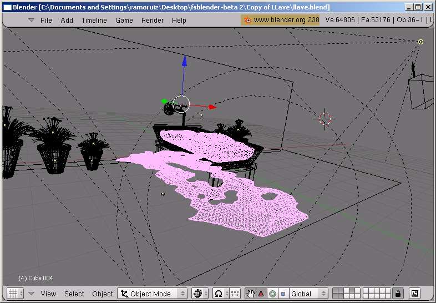
Task: Click the blue Z-axis manipulator arrow
Action: tap(184, 62)
